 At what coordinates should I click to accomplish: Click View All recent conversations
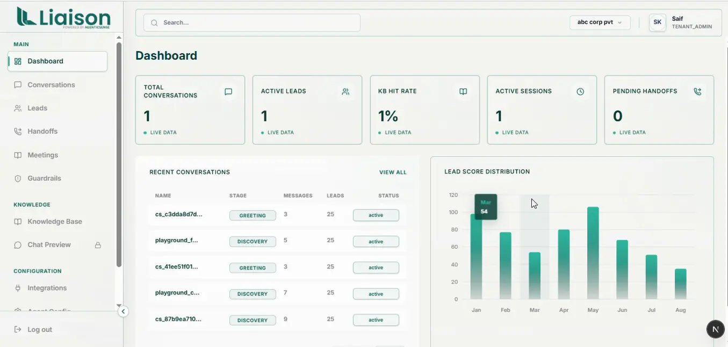pyautogui.click(x=393, y=172)
